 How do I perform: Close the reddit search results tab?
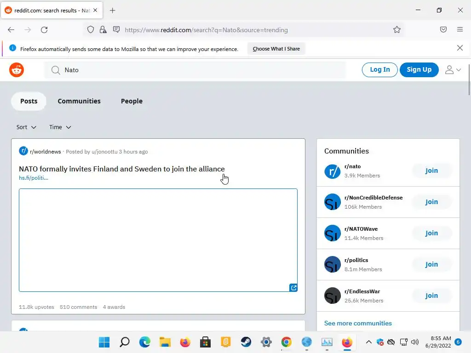(x=95, y=10)
